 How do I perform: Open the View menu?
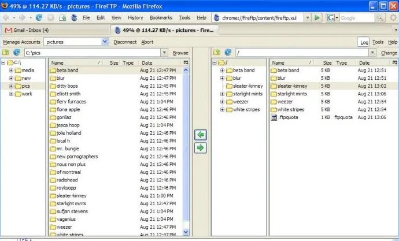point(116,17)
